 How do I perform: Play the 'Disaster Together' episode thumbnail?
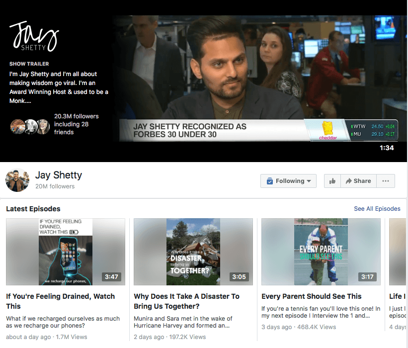pyautogui.click(x=193, y=252)
